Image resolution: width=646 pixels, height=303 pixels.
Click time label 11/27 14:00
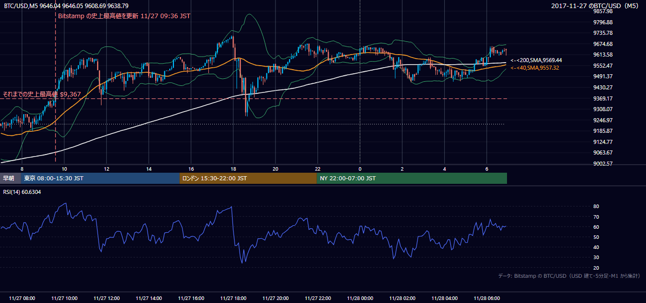149,298
